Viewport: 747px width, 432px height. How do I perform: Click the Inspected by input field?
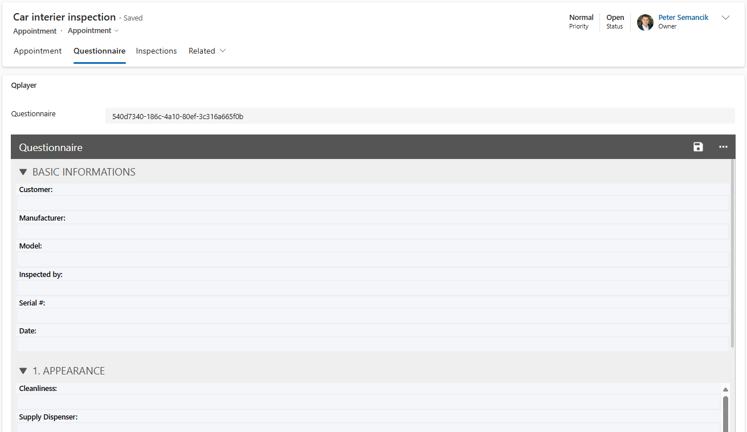(x=373, y=288)
